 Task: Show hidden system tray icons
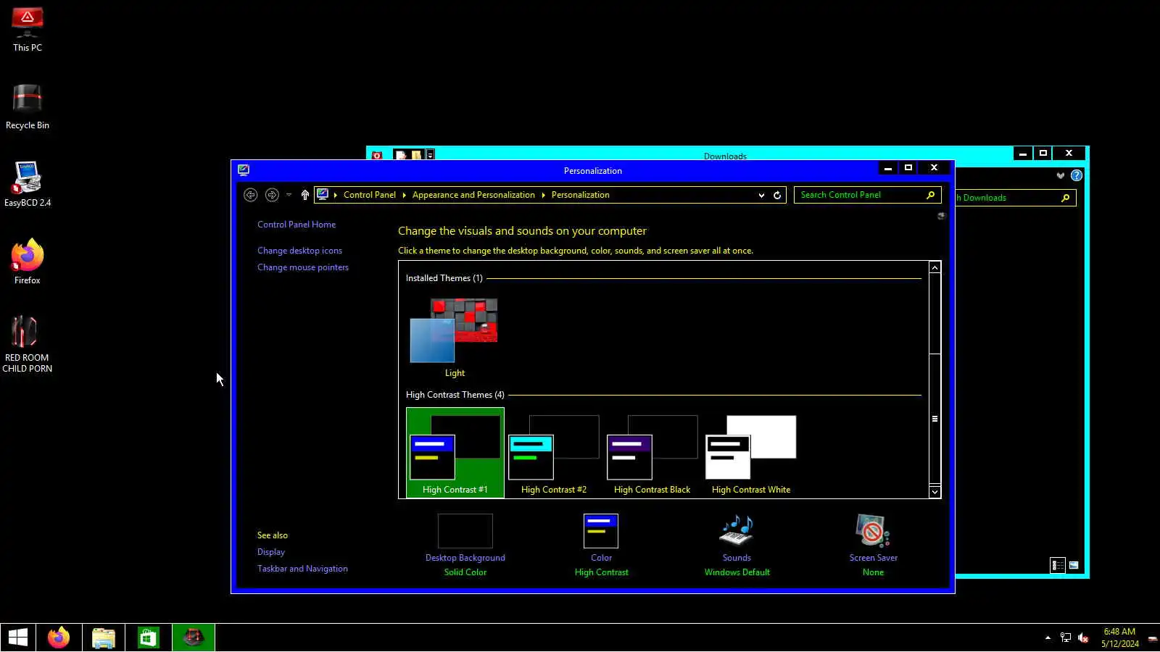(1048, 638)
